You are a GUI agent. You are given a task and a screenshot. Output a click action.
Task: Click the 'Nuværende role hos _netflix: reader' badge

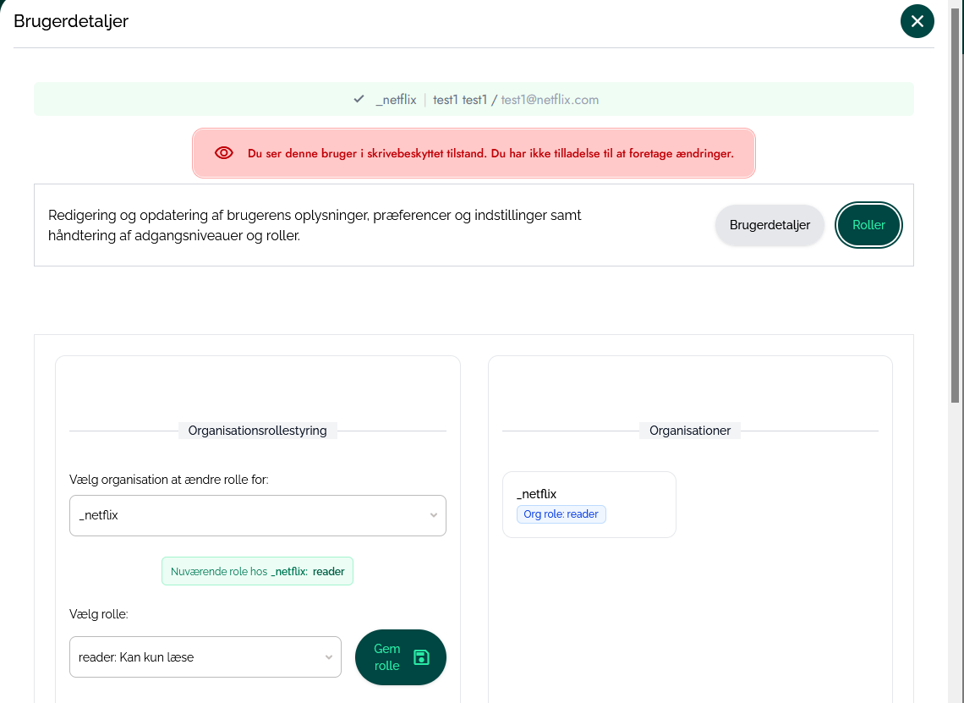pyautogui.click(x=258, y=571)
